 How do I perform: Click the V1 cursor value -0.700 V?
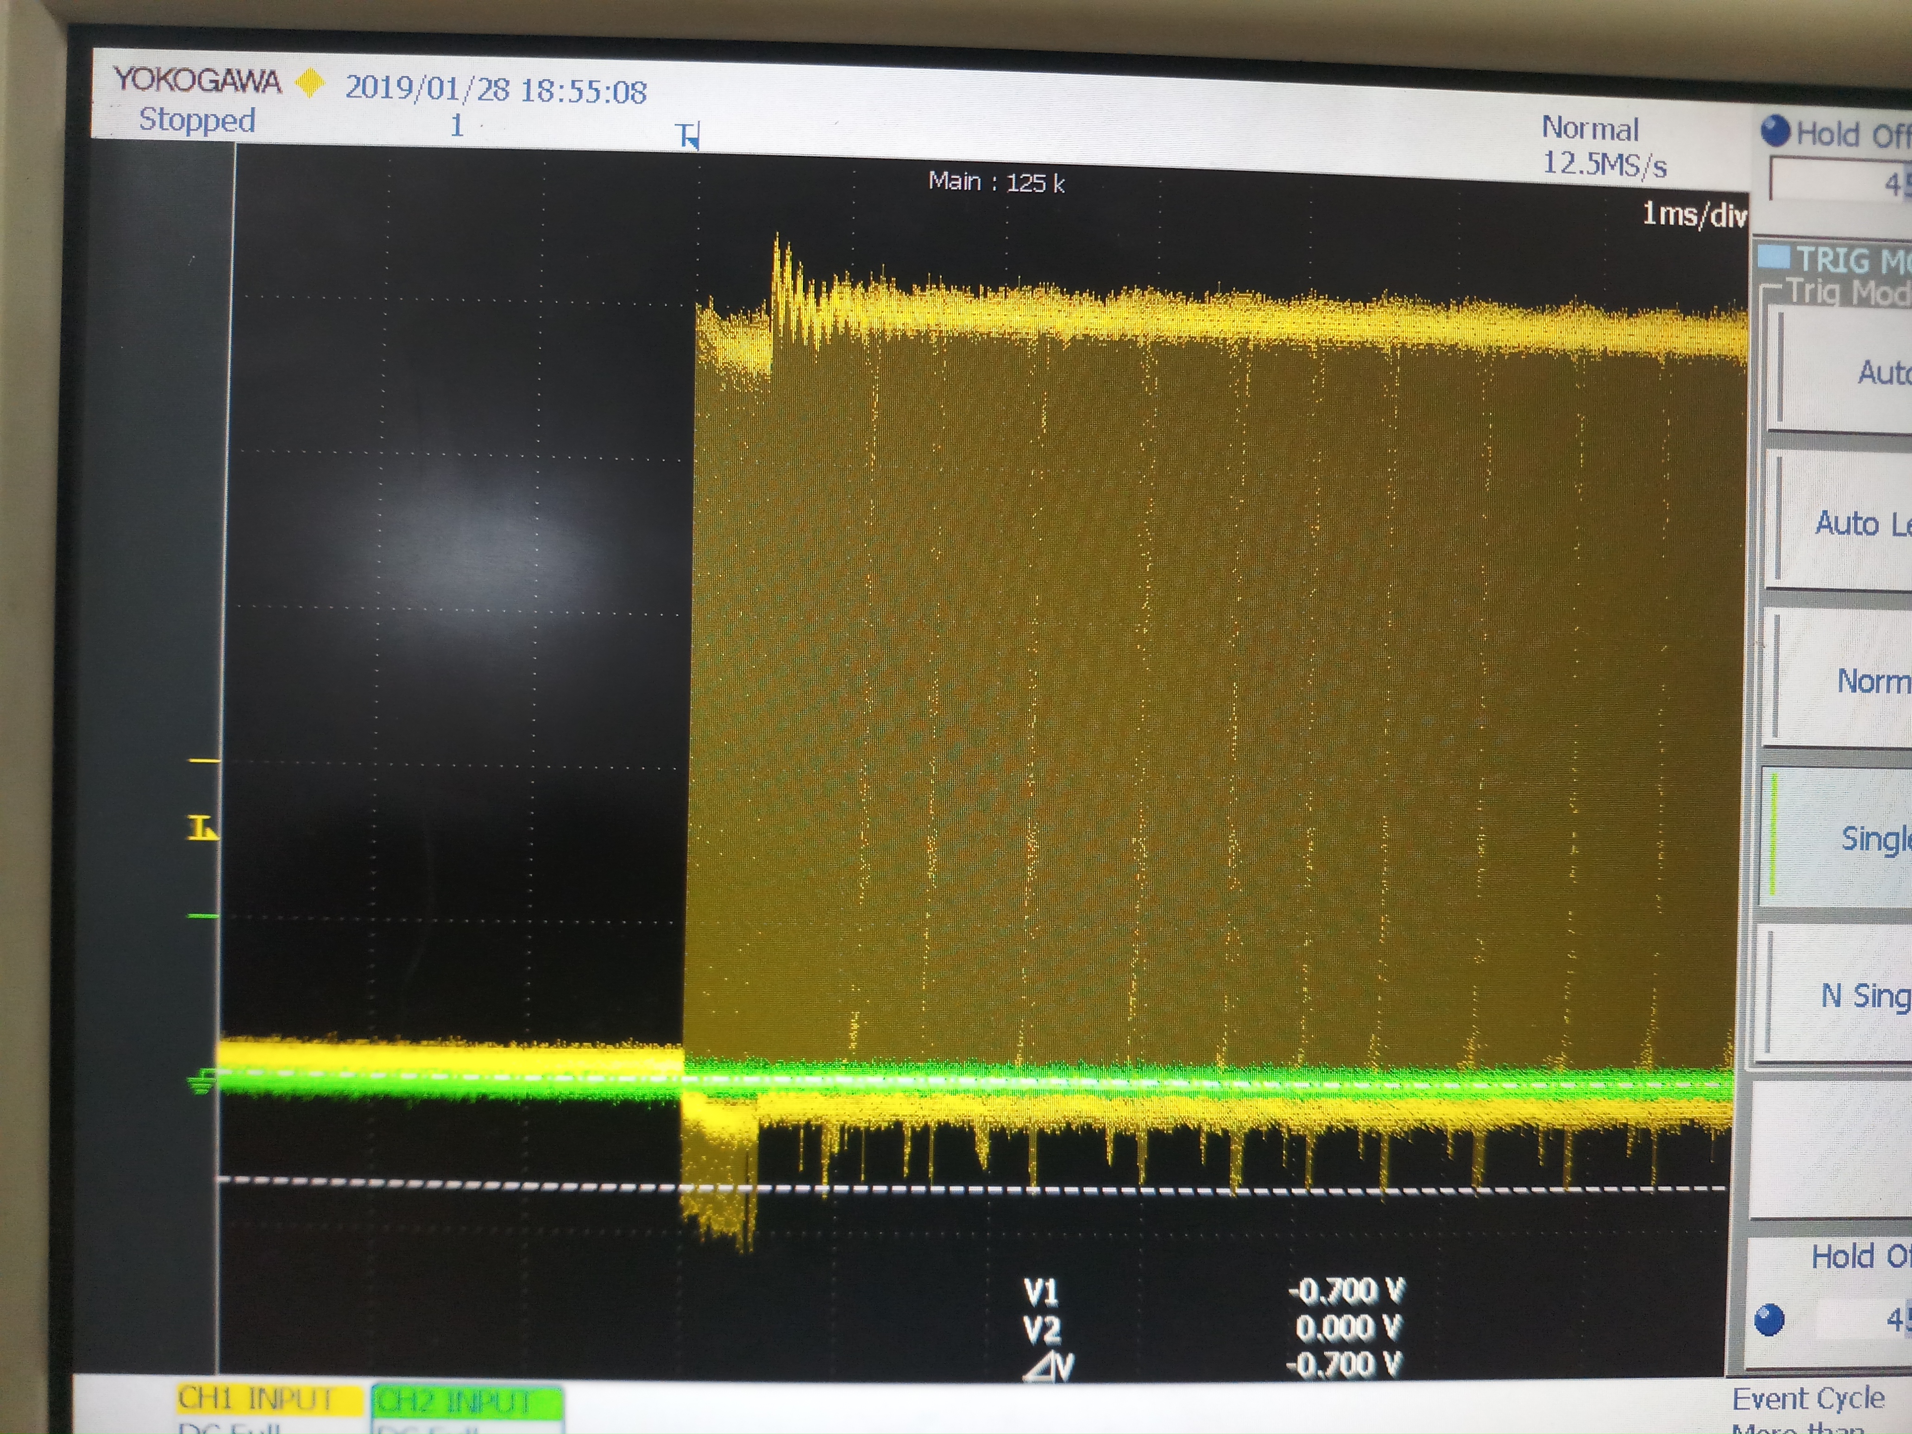(1347, 1290)
